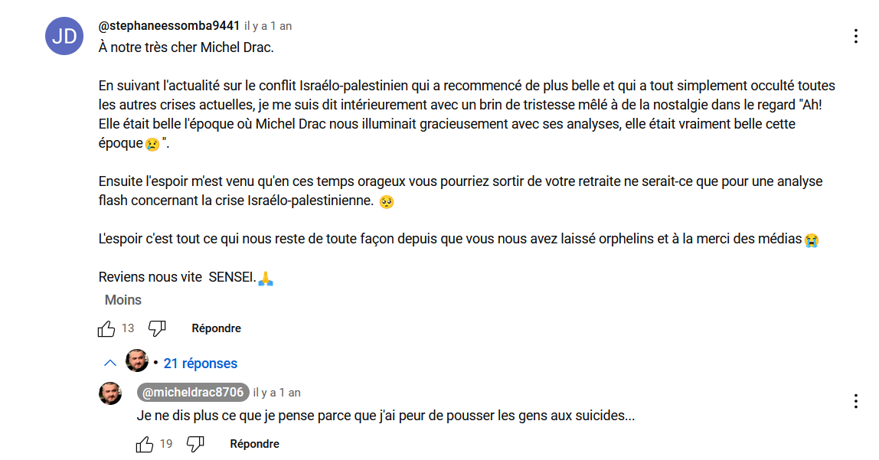This screenshot has width=879, height=460.
Task: Click Répondre under micheldrac8706 reply
Action: (x=254, y=444)
